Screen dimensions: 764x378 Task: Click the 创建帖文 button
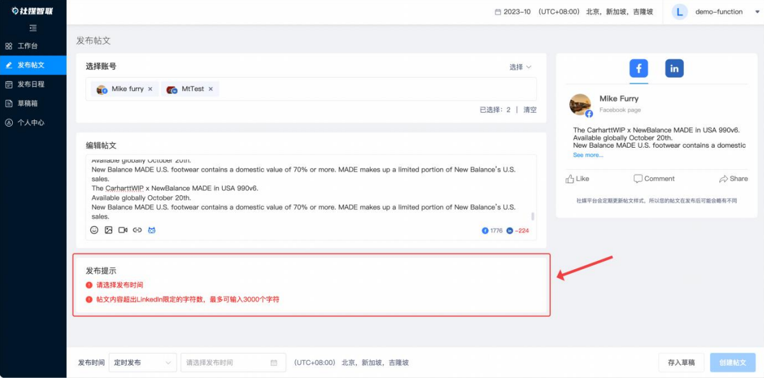coord(732,362)
